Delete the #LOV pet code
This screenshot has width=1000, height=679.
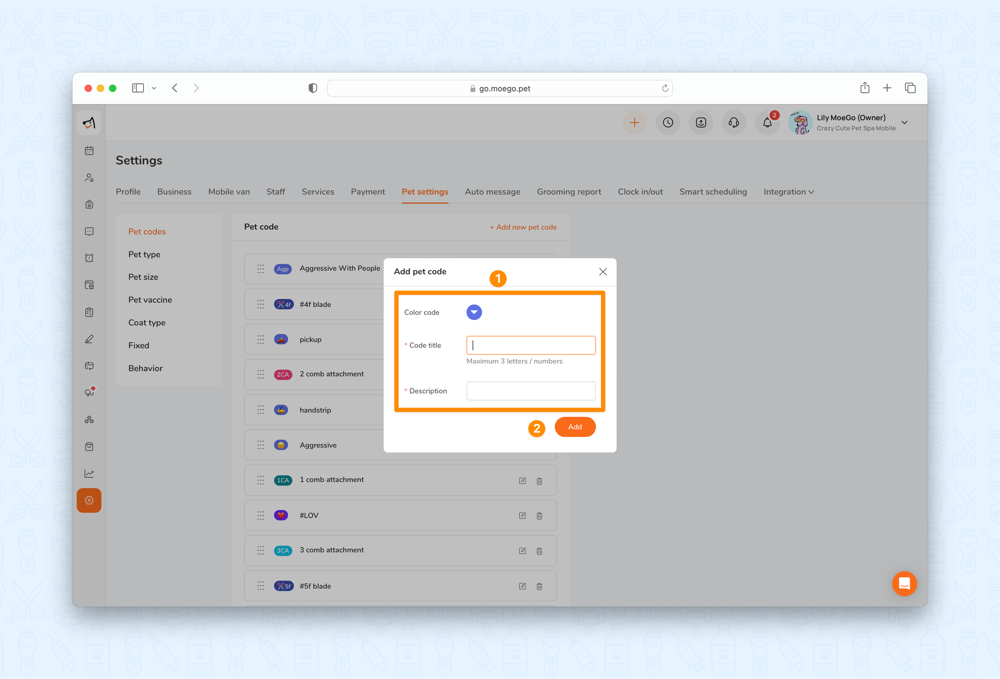pyautogui.click(x=539, y=516)
